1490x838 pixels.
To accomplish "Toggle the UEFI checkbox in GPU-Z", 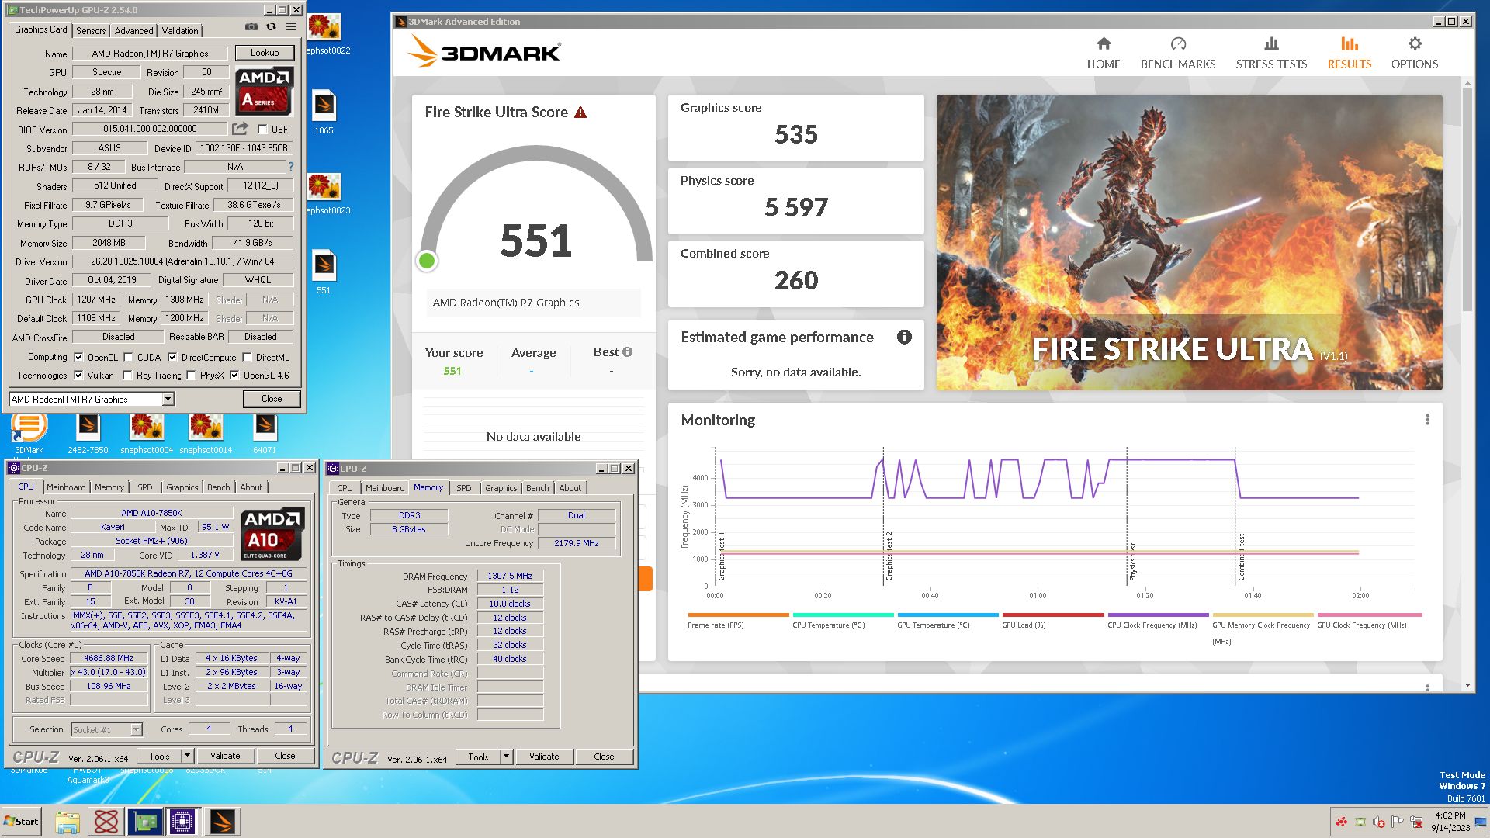I will (262, 130).
